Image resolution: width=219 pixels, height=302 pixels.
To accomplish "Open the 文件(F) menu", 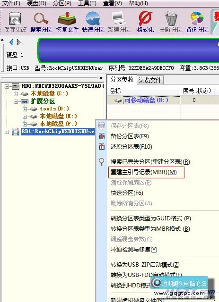I will pyautogui.click(x=11, y=3).
